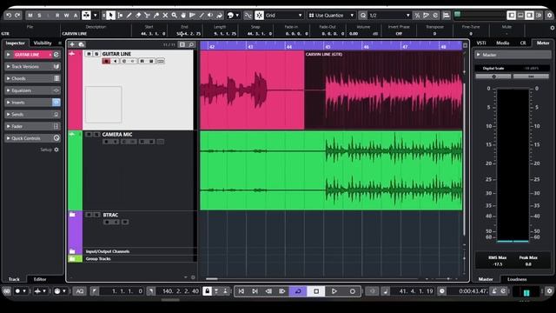Open the VSTi tab in right zone

coord(481,43)
